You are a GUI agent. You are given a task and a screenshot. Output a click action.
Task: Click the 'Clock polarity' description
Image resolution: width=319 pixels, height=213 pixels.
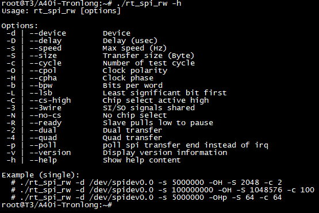[135, 71]
